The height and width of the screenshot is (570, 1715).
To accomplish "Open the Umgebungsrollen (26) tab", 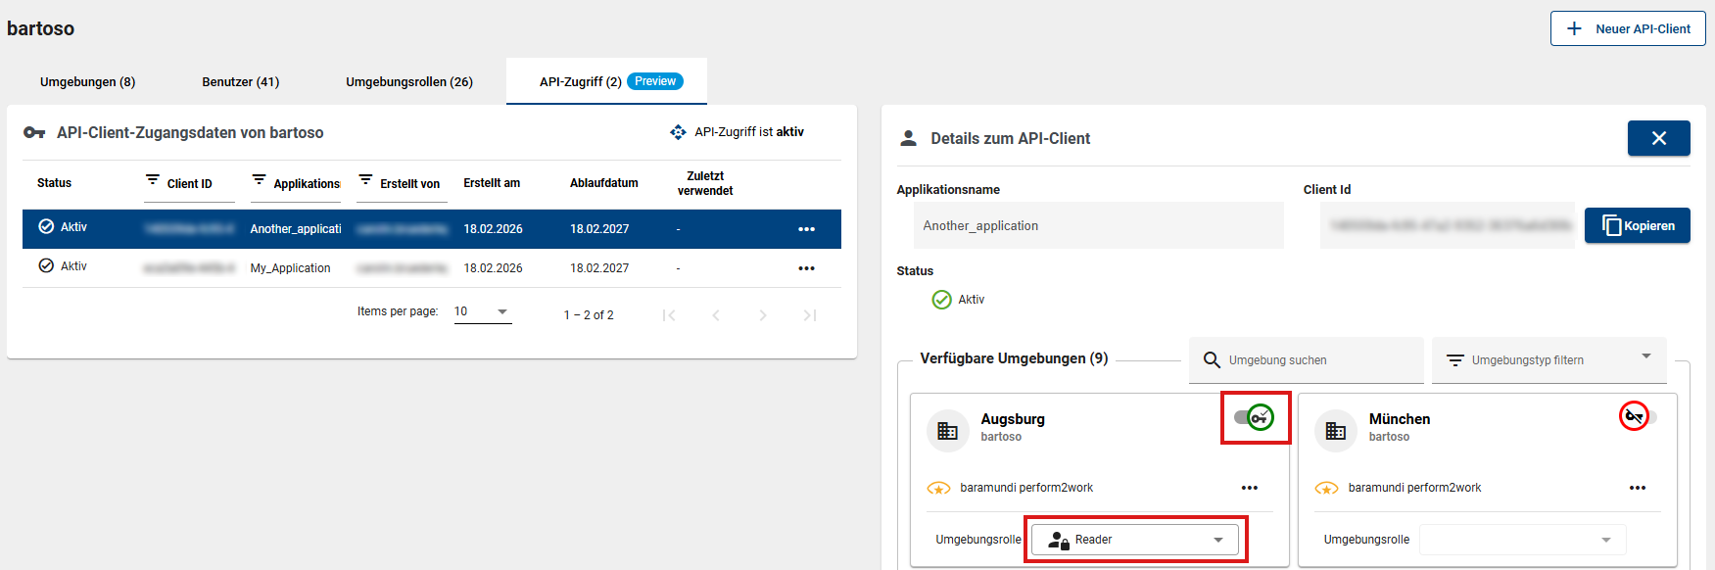I will 408,82.
